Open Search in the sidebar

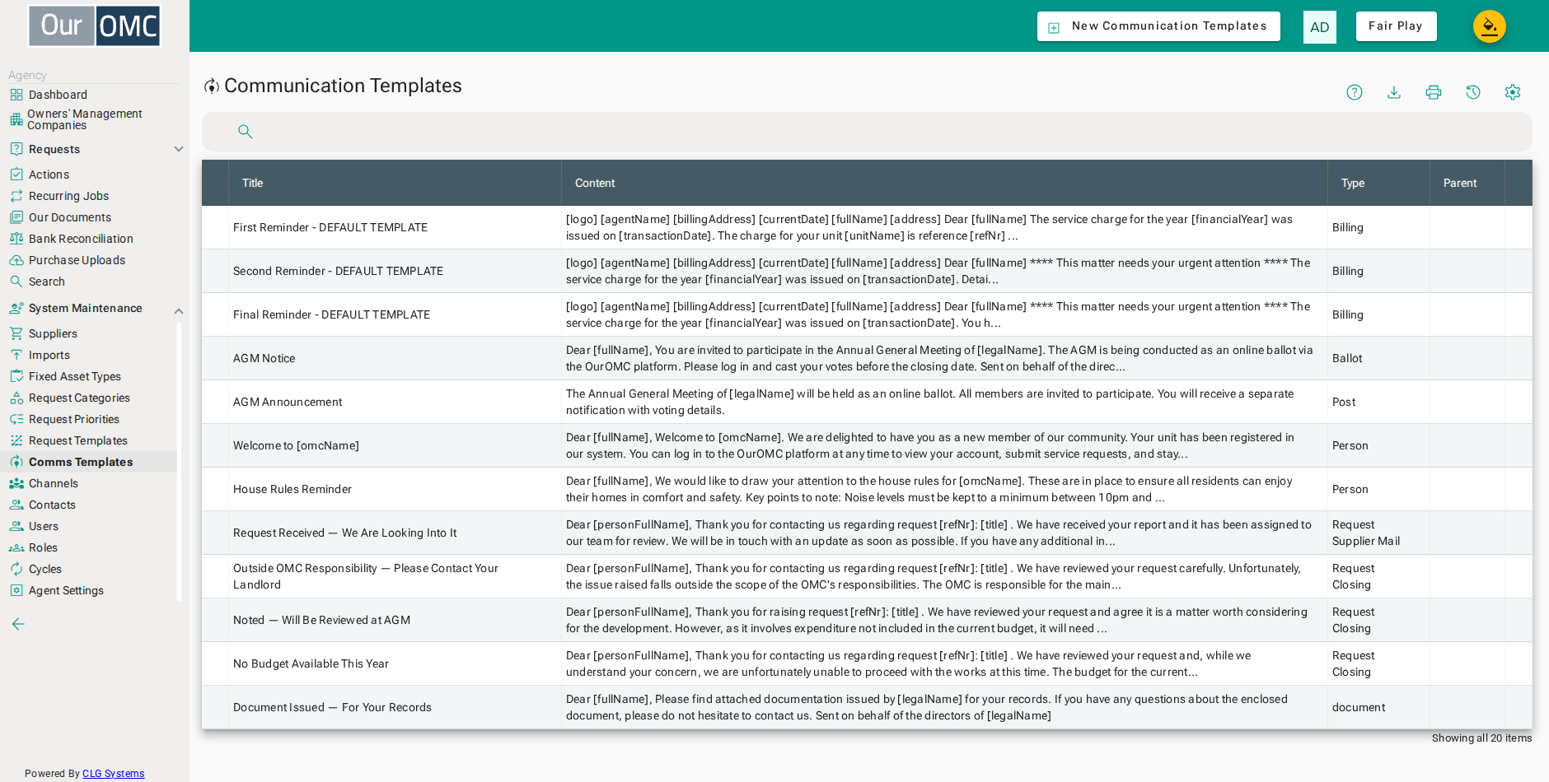pyautogui.click(x=47, y=282)
